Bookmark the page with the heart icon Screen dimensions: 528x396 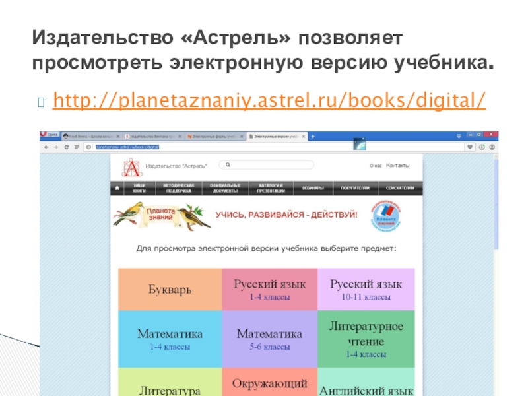(x=470, y=147)
